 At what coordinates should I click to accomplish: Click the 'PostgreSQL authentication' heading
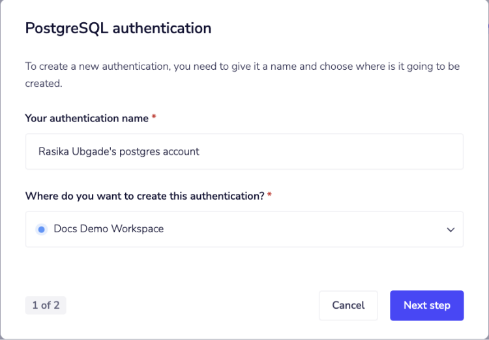[x=118, y=28]
